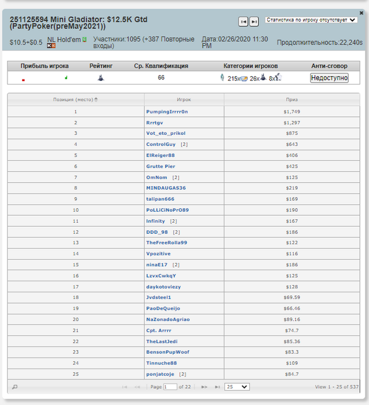Open player PumpingIrrrr0n profile link
369x405 pixels.
point(167,112)
